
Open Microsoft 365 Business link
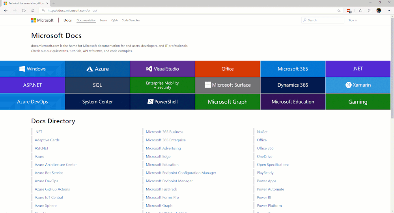pos(164,132)
